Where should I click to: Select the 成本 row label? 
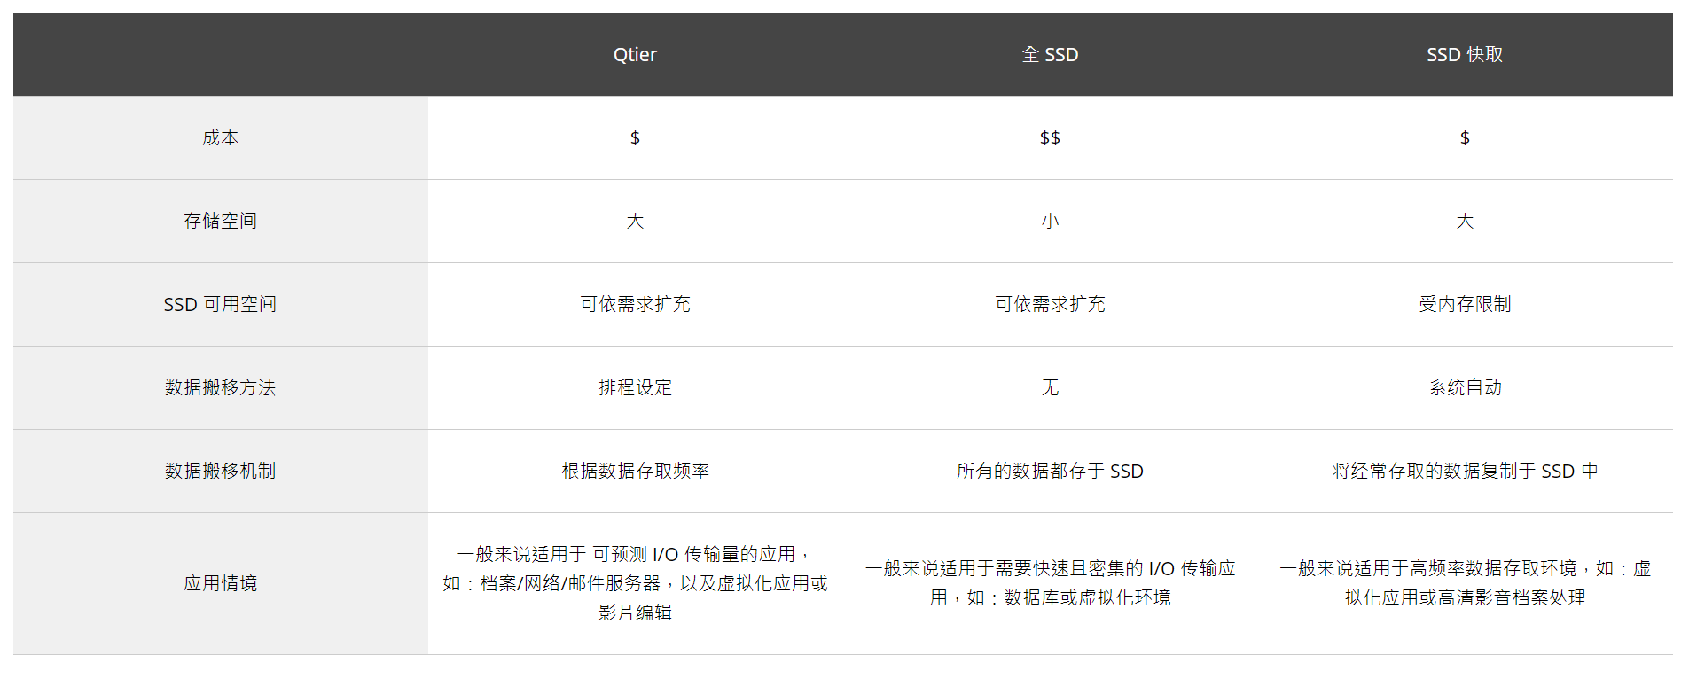(220, 137)
